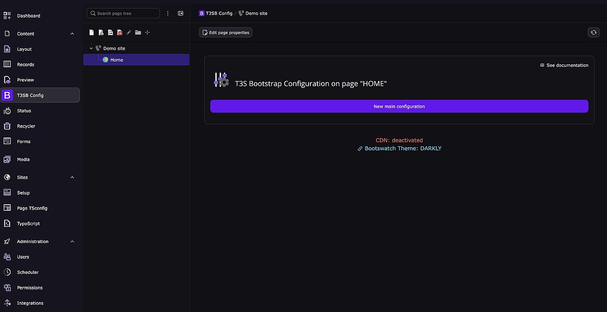Screen dimensions: 607x312
Task: Click the shortcut page icon in tree toolbar
Action: [x=110, y=33]
